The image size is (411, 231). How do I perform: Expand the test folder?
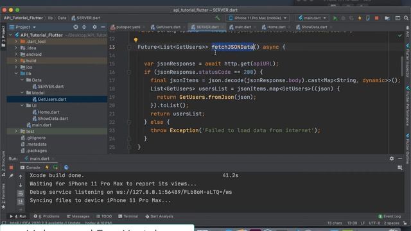click(16, 131)
